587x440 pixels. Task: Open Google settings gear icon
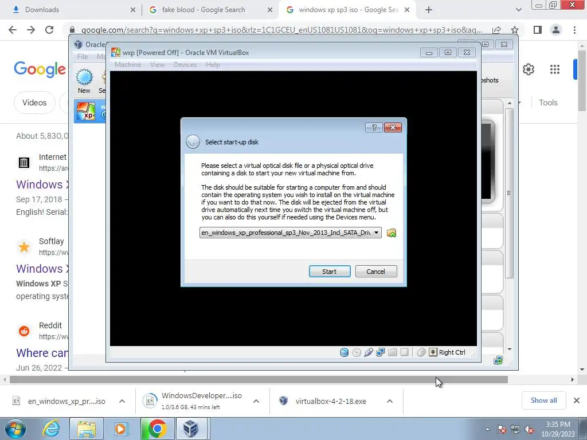(528, 69)
